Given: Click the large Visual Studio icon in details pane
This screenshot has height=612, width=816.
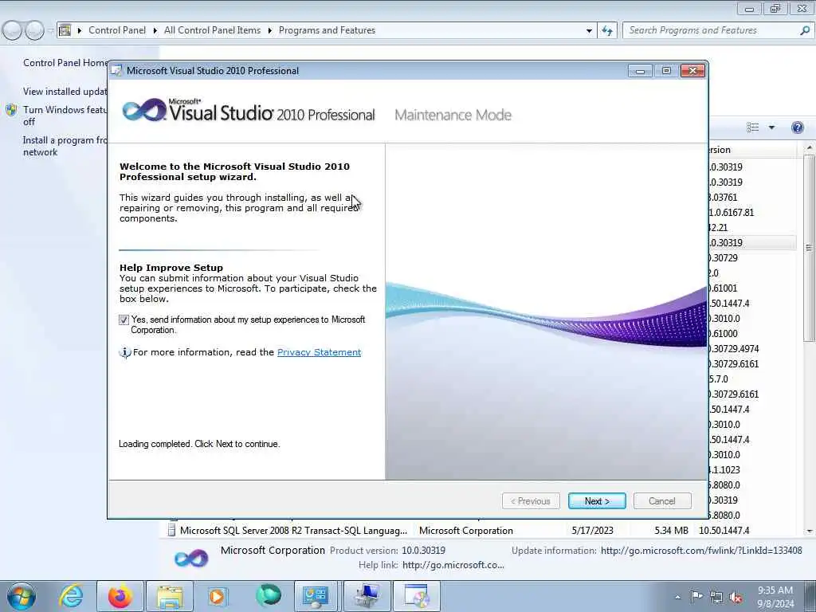Looking at the screenshot, I should click(x=191, y=559).
